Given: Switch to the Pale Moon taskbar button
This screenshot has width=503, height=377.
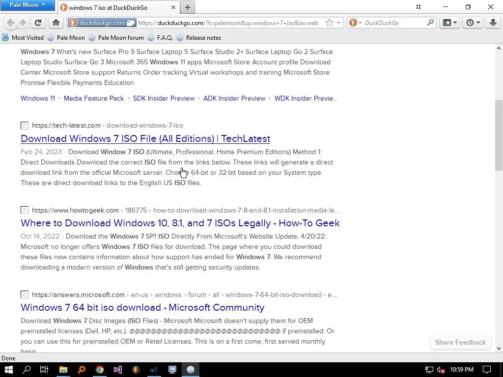Looking at the screenshot, I should 191,370.
